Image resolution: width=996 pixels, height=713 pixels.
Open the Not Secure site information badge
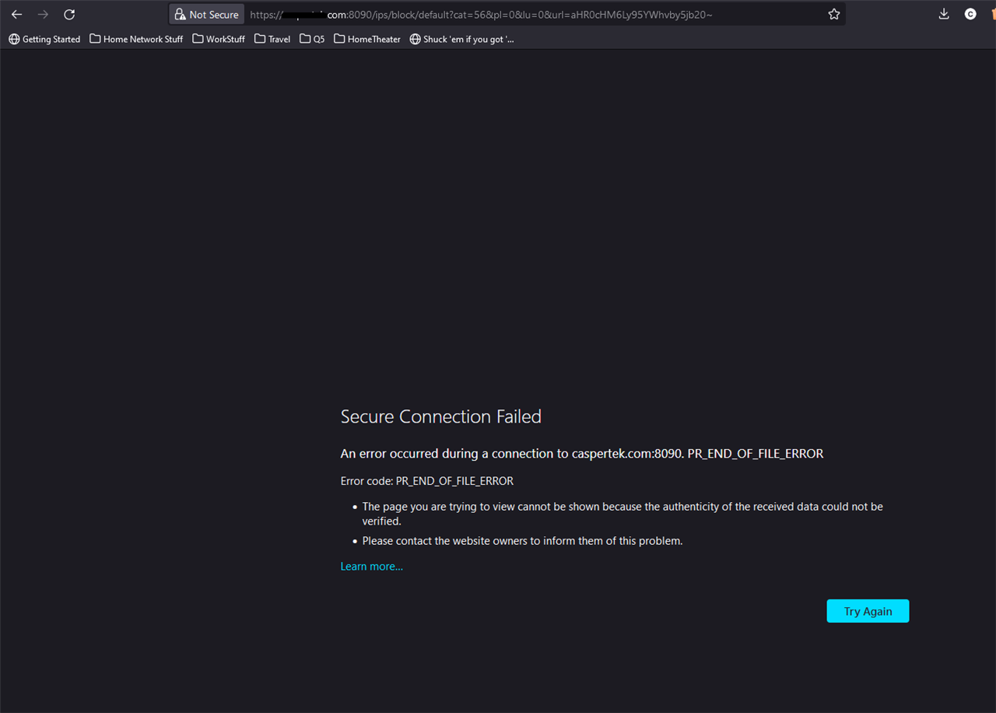(x=206, y=14)
